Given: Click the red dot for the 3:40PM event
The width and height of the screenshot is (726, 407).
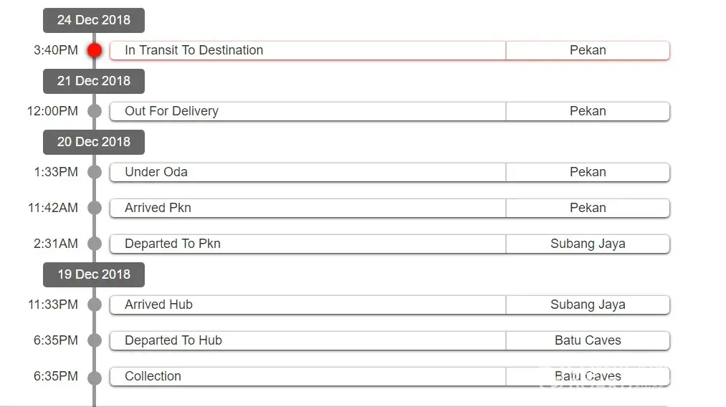Looking at the screenshot, I should (95, 50).
